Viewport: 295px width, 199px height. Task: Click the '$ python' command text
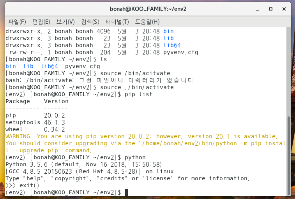click(x=132, y=157)
